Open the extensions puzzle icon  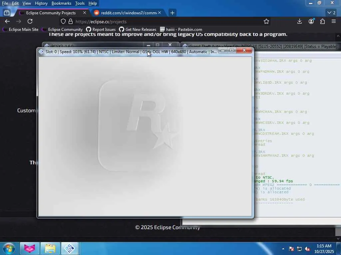(x=322, y=21)
